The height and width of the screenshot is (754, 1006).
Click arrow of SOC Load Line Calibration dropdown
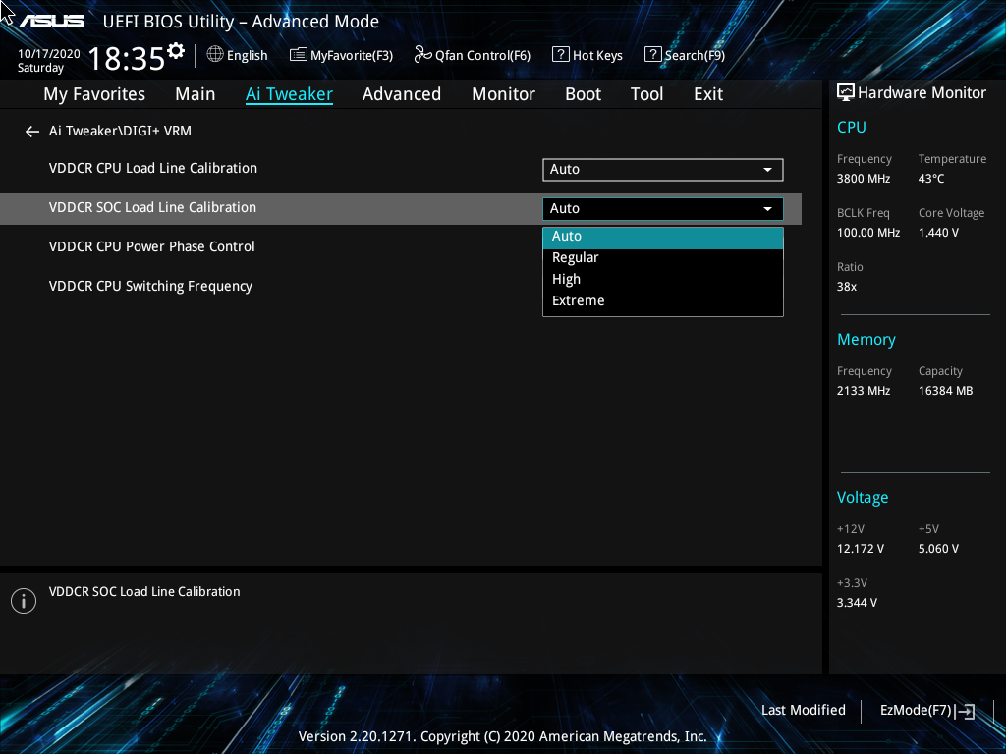767,209
